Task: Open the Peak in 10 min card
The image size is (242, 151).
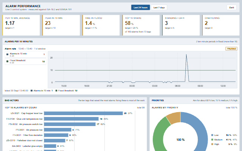Action: point(61,25)
